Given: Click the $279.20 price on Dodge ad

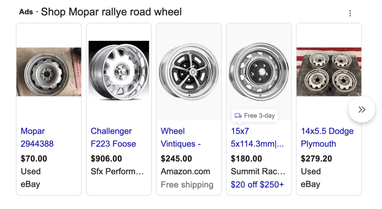Looking at the screenshot, I should coord(316,159).
